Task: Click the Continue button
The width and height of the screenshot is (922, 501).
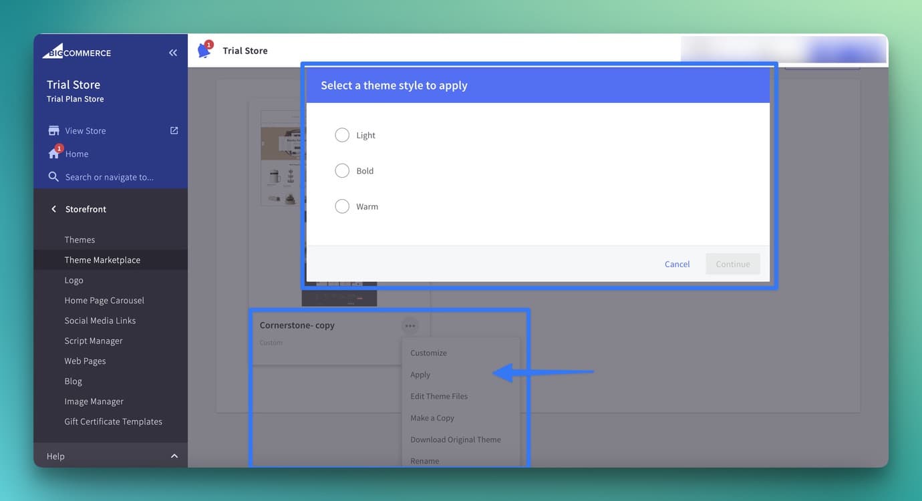Action: [733, 264]
